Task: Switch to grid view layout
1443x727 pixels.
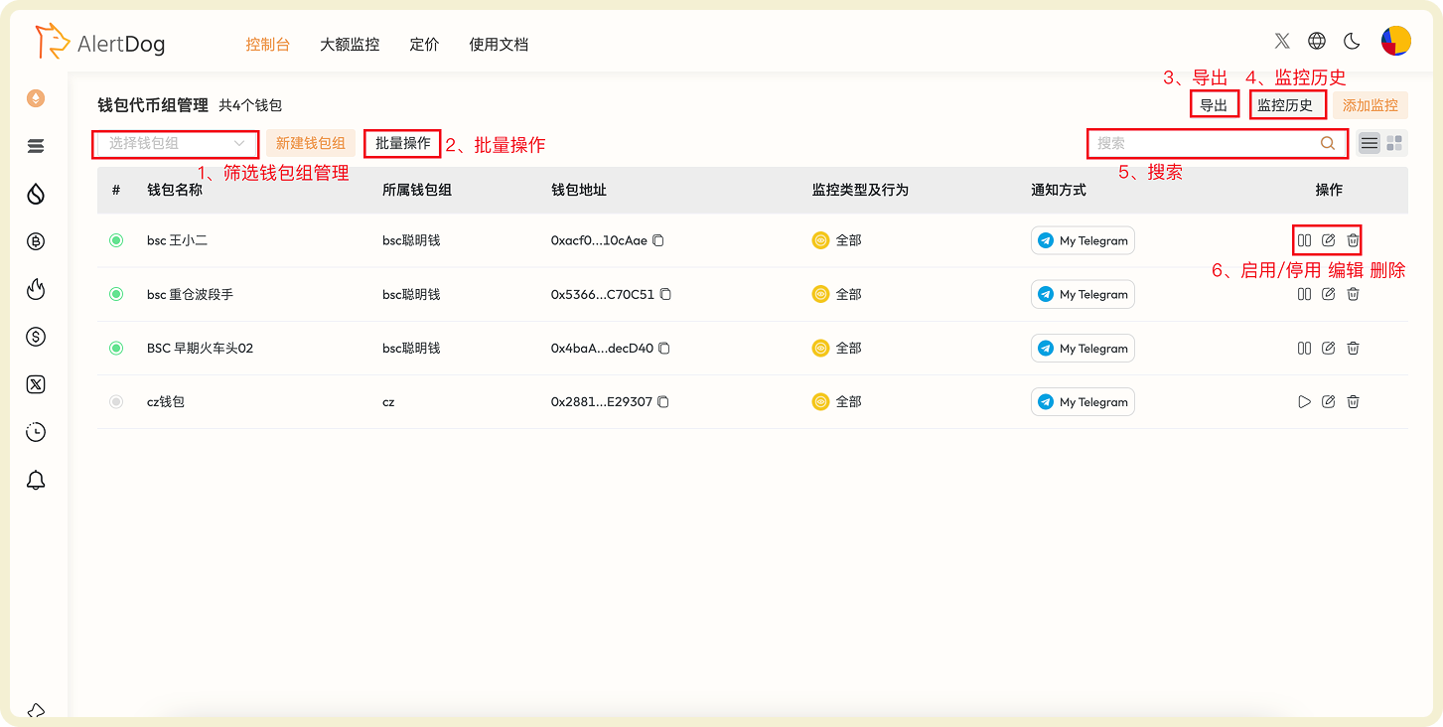Action: pyautogui.click(x=1394, y=143)
